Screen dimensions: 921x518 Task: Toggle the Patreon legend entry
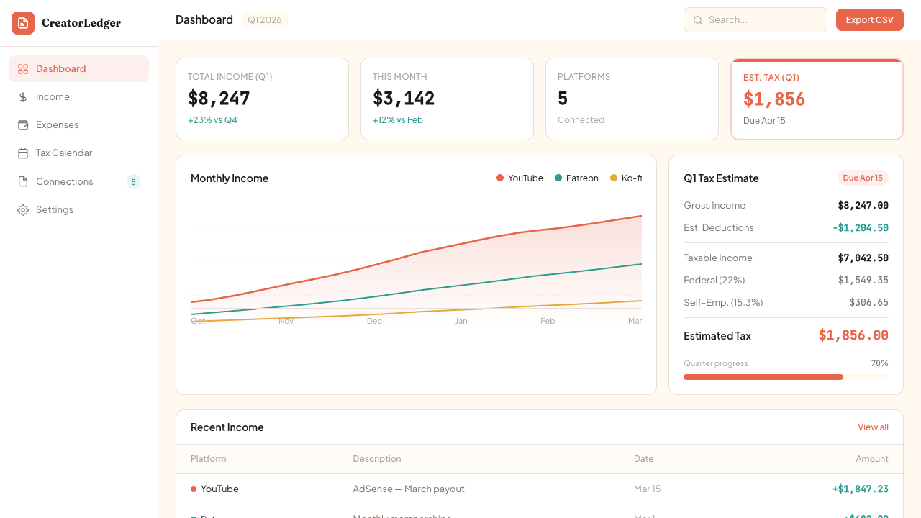click(x=576, y=178)
